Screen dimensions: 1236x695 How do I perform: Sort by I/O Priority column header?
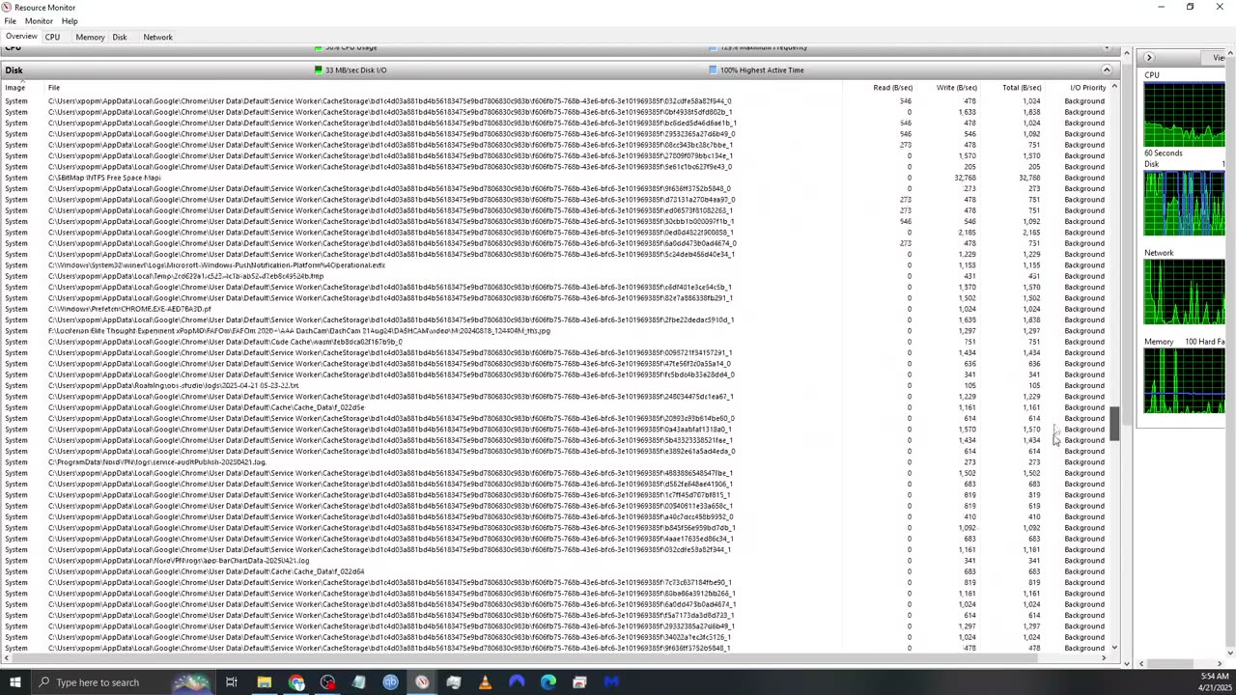1087,88
